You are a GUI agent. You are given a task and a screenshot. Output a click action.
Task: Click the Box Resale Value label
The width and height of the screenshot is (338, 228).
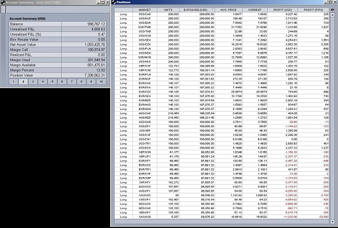[24, 40]
